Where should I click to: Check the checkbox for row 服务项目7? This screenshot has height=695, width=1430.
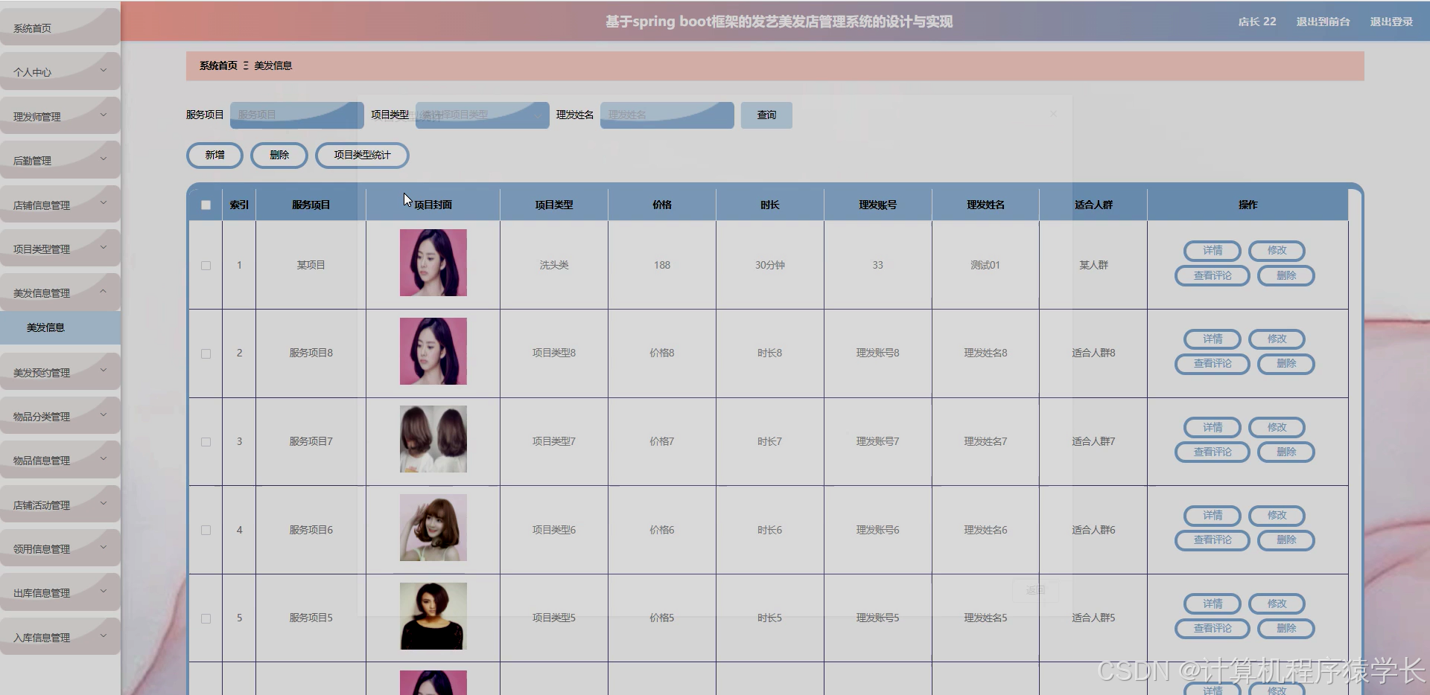206,442
